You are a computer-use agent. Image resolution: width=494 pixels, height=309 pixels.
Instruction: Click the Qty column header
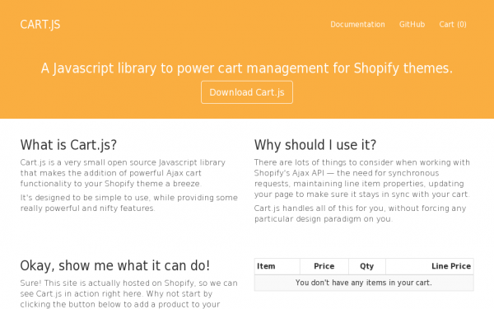tap(367, 266)
